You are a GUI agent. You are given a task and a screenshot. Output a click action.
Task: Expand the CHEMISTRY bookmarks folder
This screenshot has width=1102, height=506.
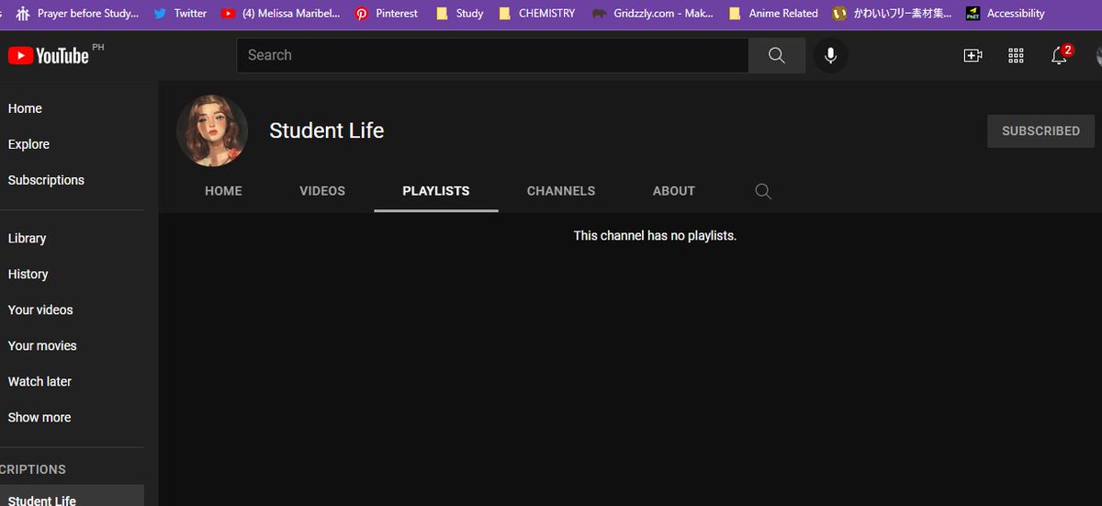[536, 13]
